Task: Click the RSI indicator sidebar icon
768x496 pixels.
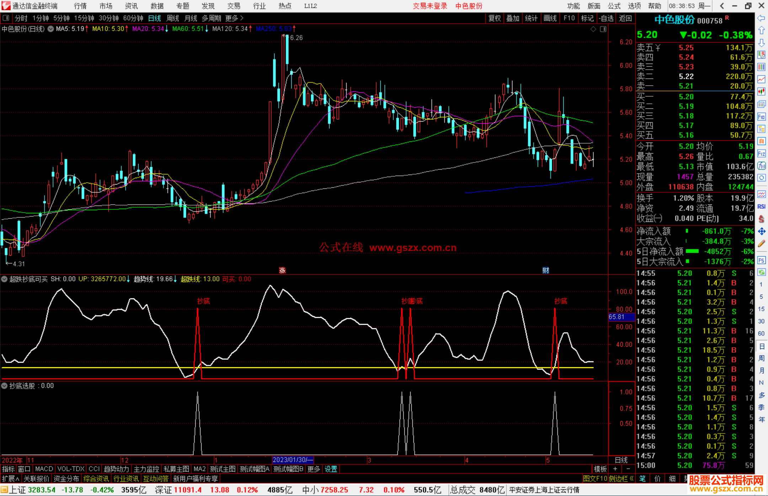Action: pyautogui.click(x=761, y=207)
